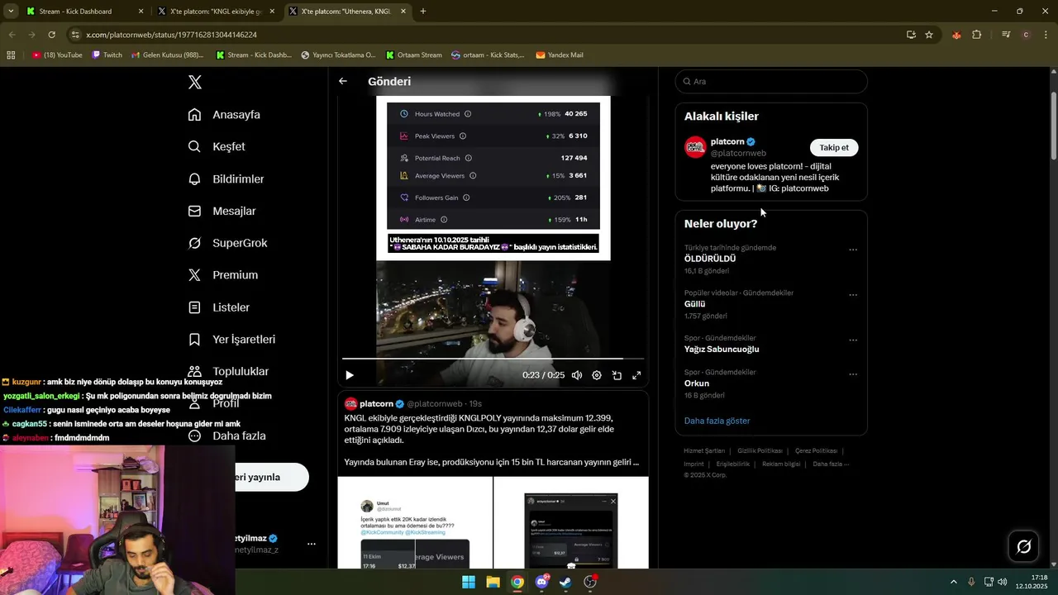
Task: Open more options for Güllü trend
Action: click(853, 295)
